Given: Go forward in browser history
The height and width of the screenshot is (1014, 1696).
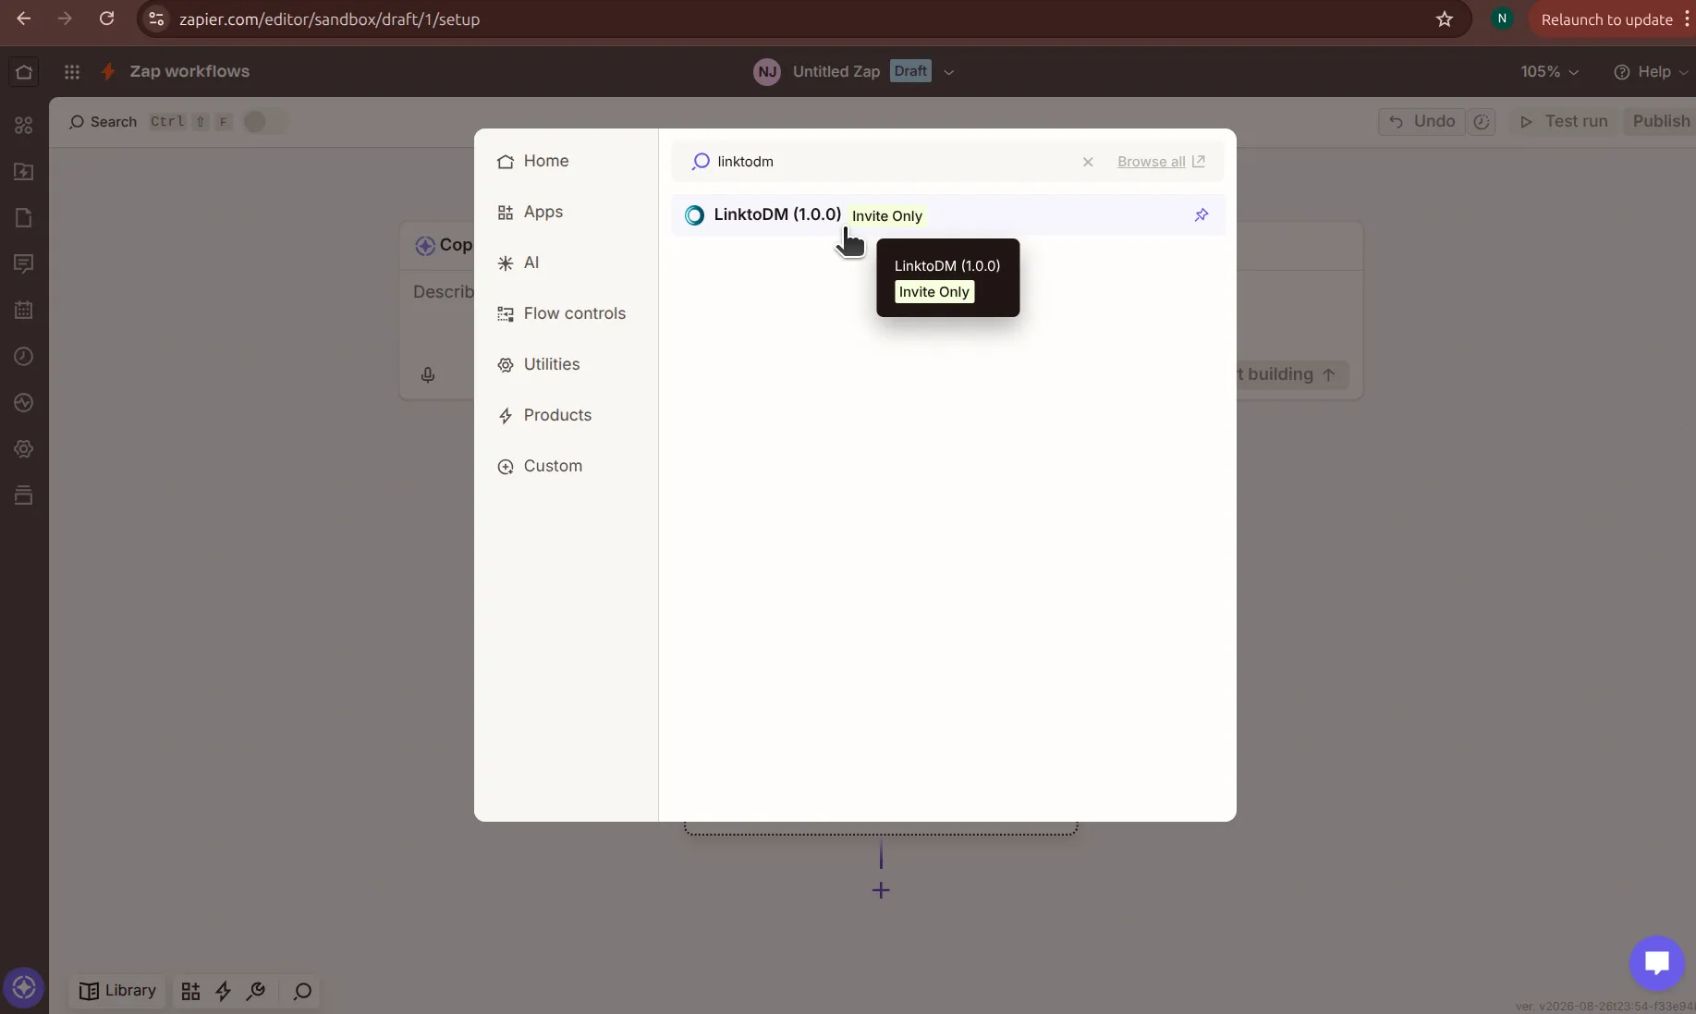Looking at the screenshot, I should pos(65,18).
